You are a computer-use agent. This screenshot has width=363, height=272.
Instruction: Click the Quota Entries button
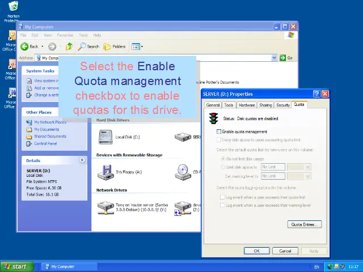coord(305,224)
